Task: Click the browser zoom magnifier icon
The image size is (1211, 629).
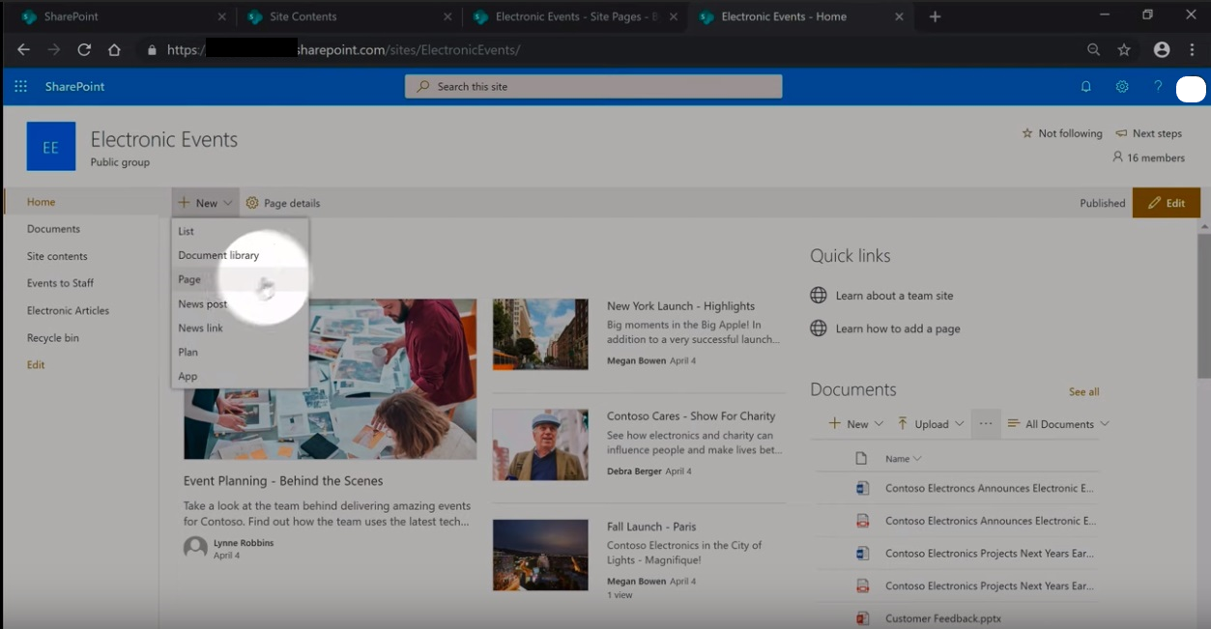Action: 1093,49
